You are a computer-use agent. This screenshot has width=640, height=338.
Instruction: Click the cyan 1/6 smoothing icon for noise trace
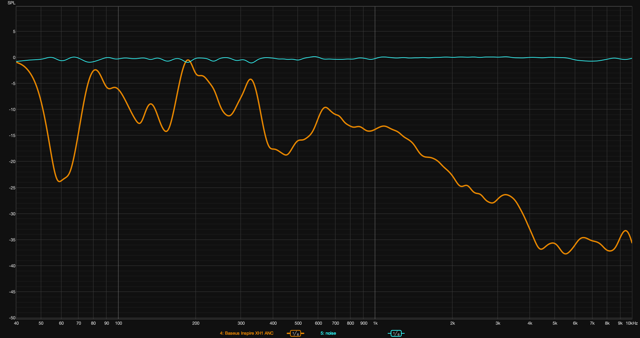click(396, 333)
